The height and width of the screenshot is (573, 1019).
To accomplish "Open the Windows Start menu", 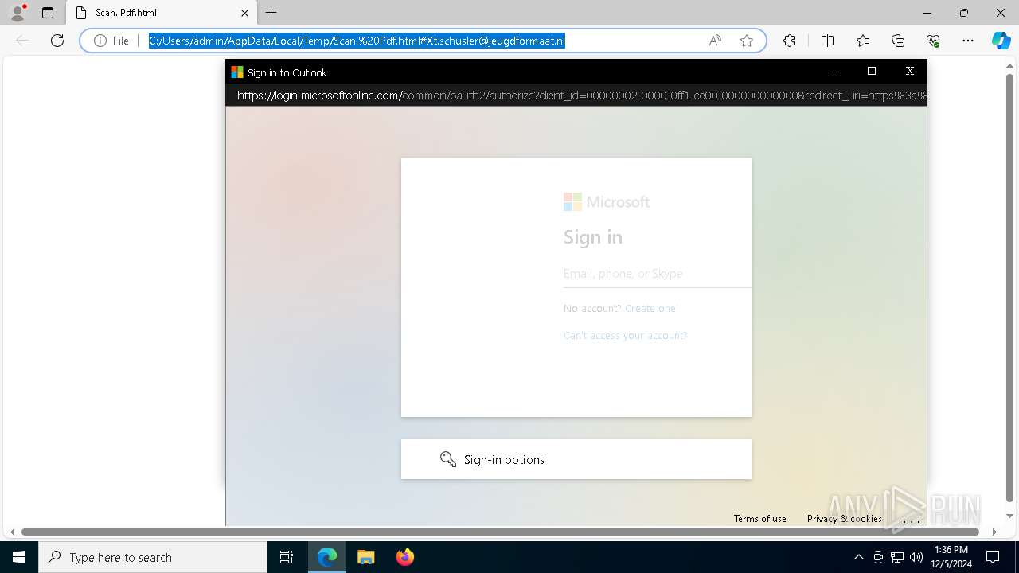I will (x=19, y=557).
